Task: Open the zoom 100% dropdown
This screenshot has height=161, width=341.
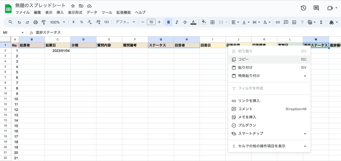Action: tap(58, 22)
